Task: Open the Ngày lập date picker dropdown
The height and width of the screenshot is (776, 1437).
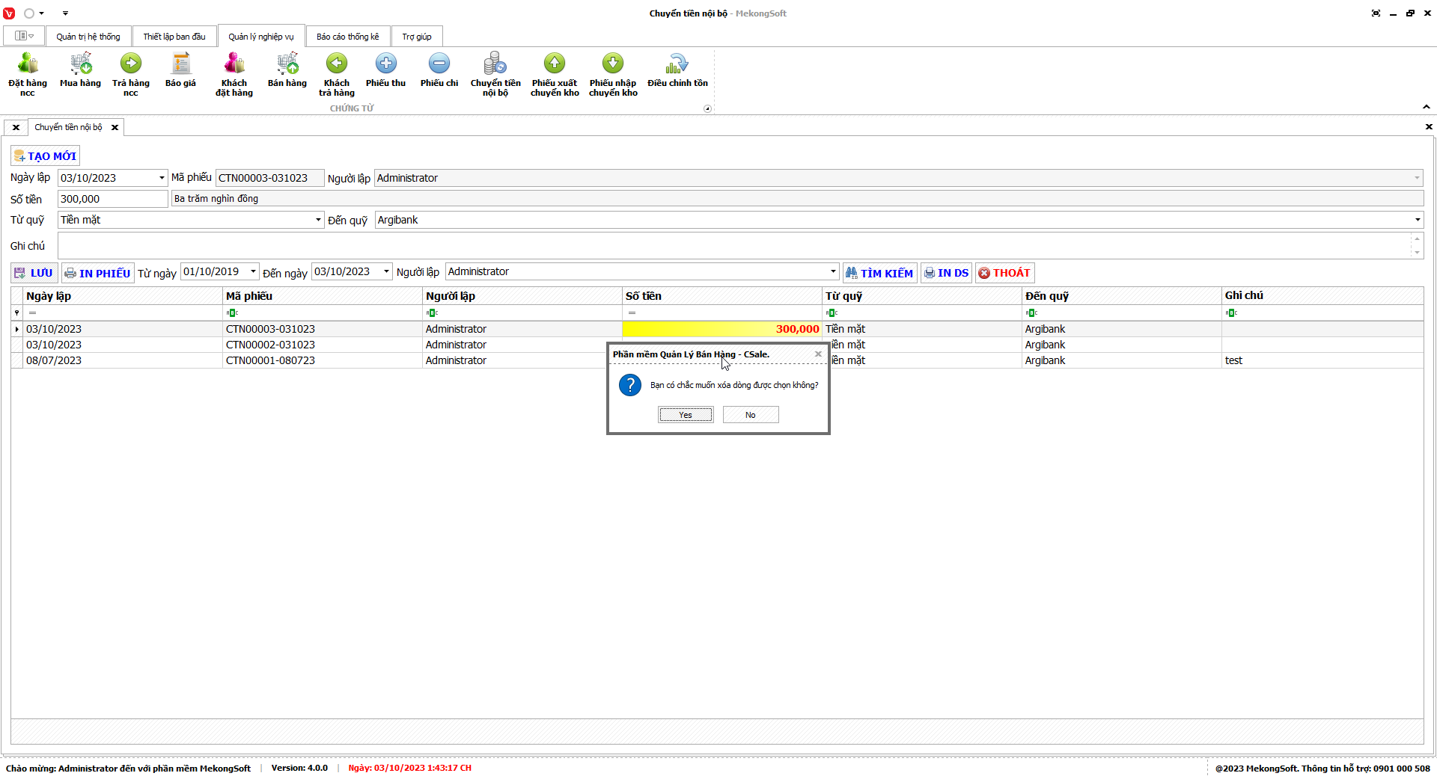Action: 162,178
